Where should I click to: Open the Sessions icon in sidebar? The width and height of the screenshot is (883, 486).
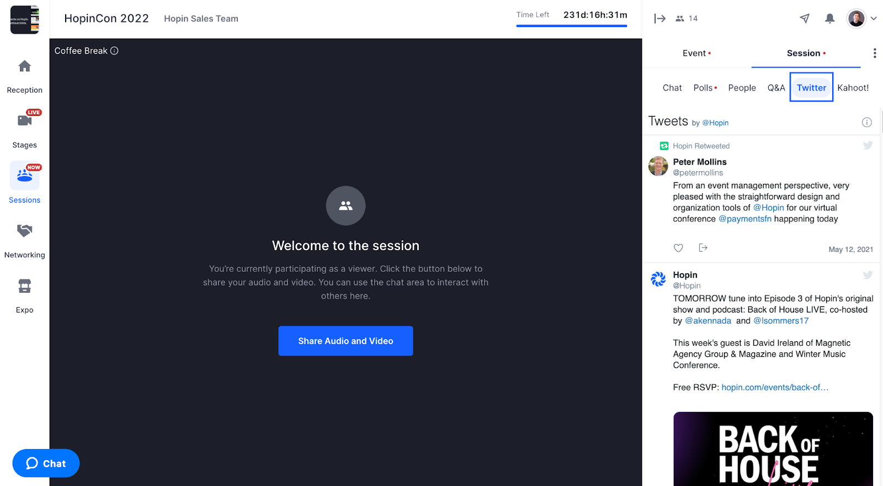coord(25,176)
